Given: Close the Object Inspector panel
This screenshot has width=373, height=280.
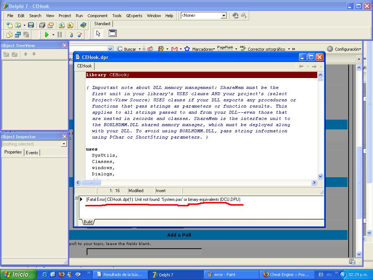Looking at the screenshot, I should (64, 136).
